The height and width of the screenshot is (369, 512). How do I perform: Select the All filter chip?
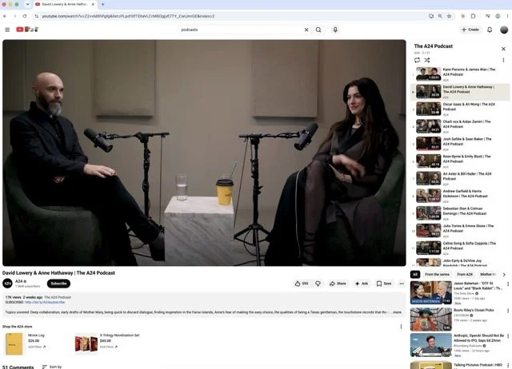pos(415,275)
